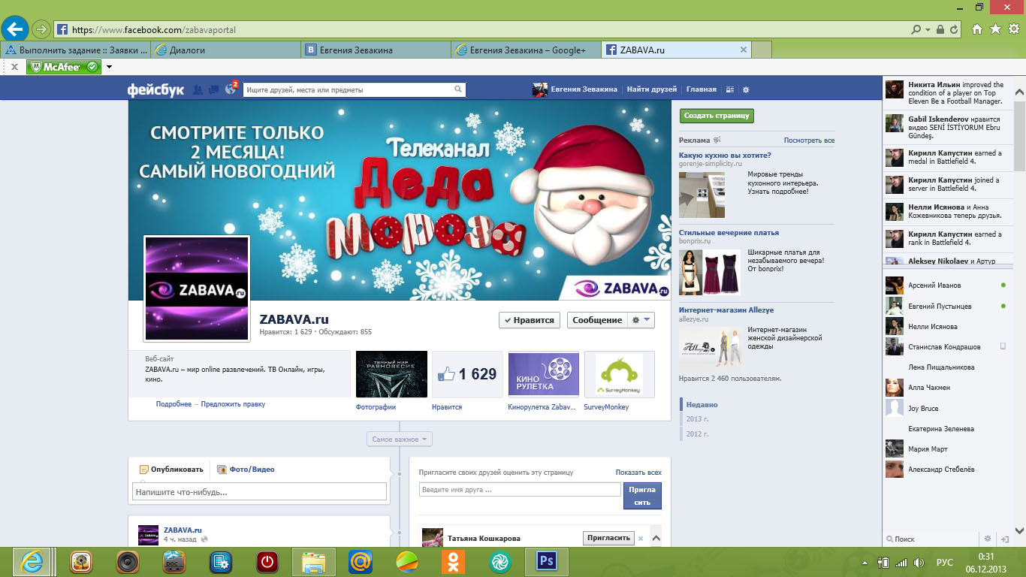Open browser favorites star icon
The height and width of the screenshot is (577, 1026).
pos(995,29)
